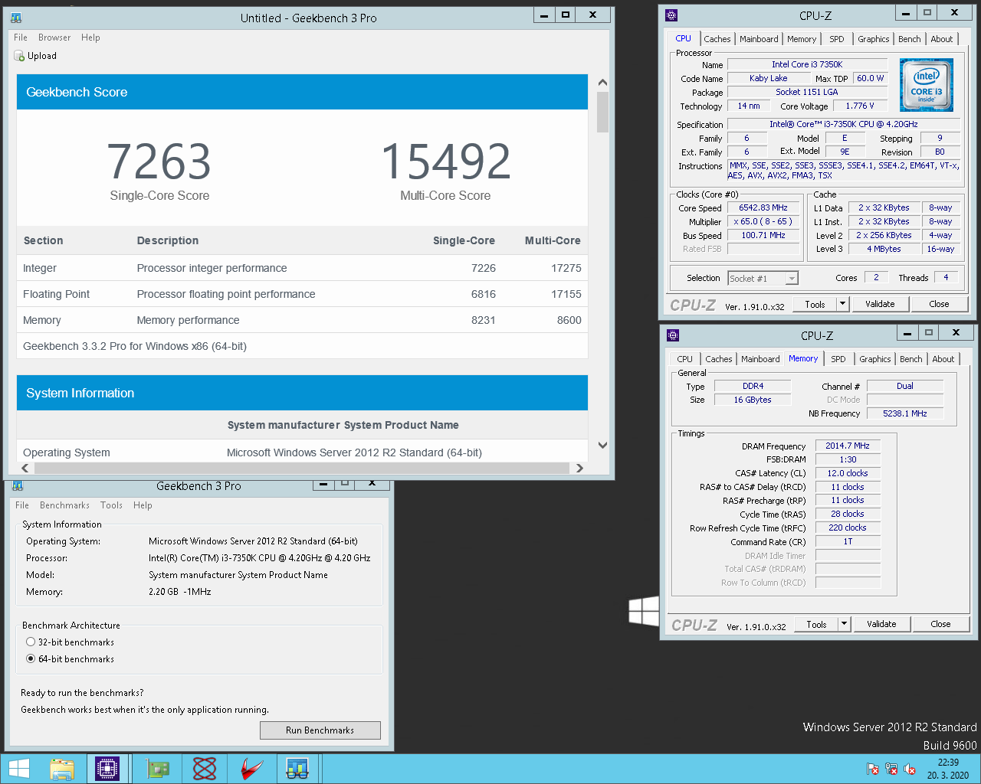Screen dimensions: 981x784
Task: Click the NB Frequency value 5238.1 MHz
Action: 904,413
